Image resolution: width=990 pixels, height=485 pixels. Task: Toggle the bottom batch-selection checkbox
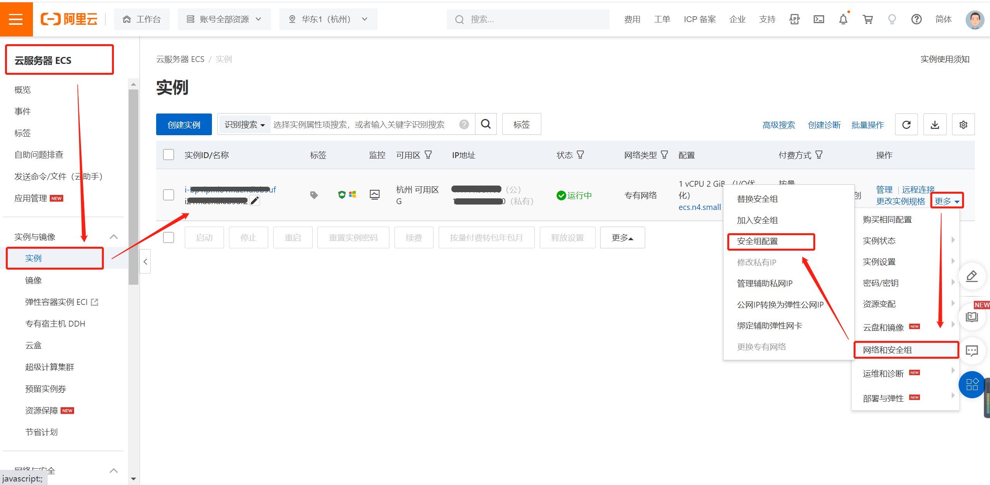click(169, 237)
